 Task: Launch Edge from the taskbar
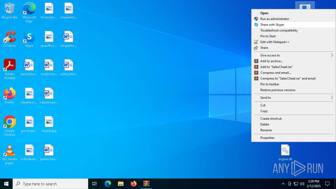[x=108, y=184]
